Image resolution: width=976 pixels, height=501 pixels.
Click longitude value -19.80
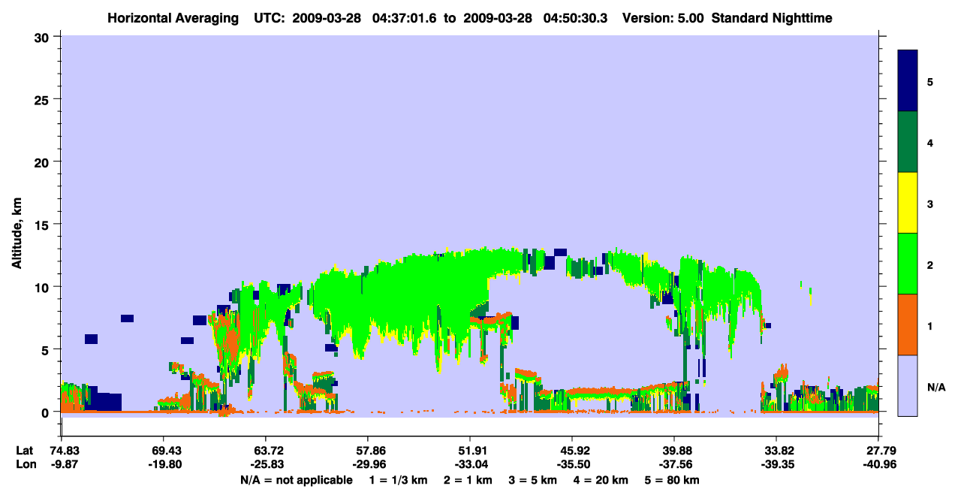coord(164,464)
